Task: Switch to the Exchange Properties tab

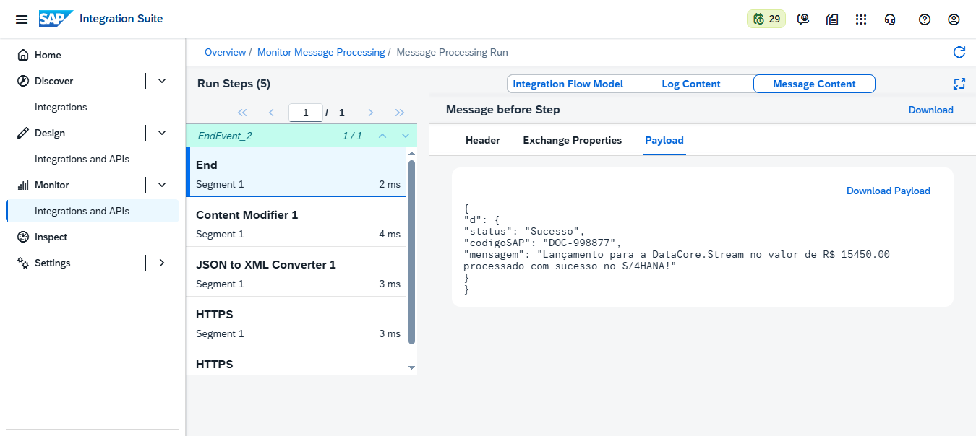Action: pyautogui.click(x=572, y=140)
